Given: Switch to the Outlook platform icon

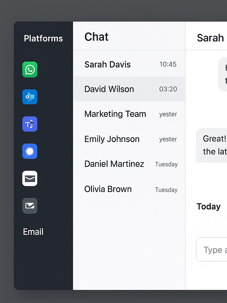Looking at the screenshot, I should (30, 97).
